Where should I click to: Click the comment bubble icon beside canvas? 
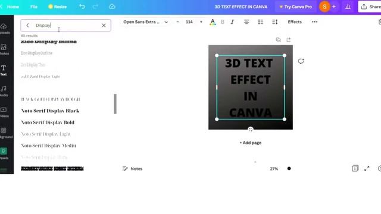[x=301, y=61]
